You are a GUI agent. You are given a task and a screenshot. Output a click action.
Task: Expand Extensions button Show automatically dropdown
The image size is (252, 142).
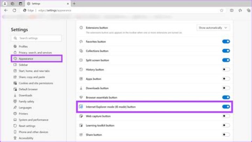[213, 28]
